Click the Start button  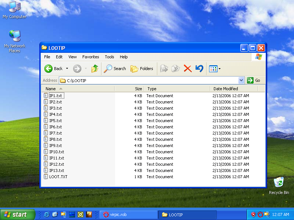tap(18, 214)
